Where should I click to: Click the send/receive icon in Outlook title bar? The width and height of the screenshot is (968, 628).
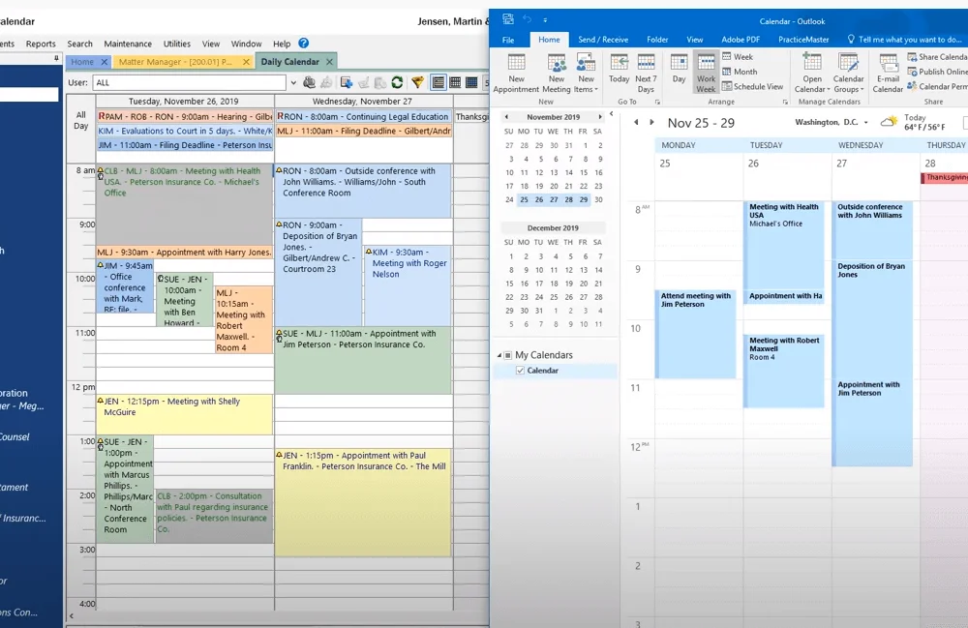[508, 19]
